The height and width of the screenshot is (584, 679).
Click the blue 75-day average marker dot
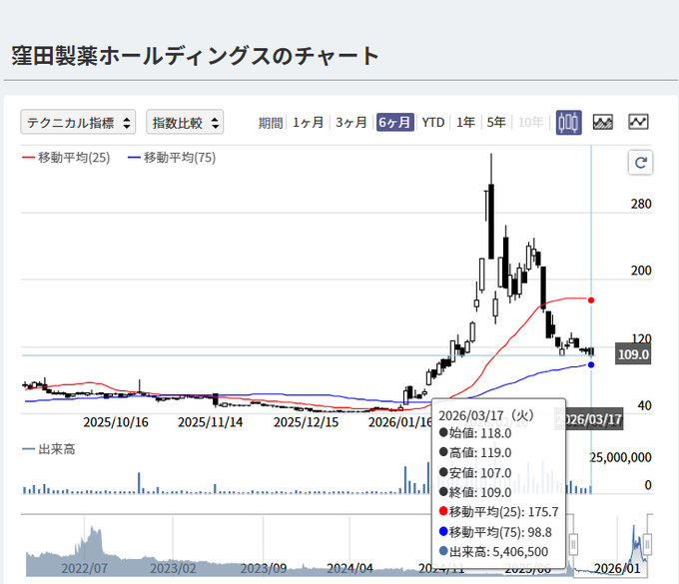click(x=591, y=365)
